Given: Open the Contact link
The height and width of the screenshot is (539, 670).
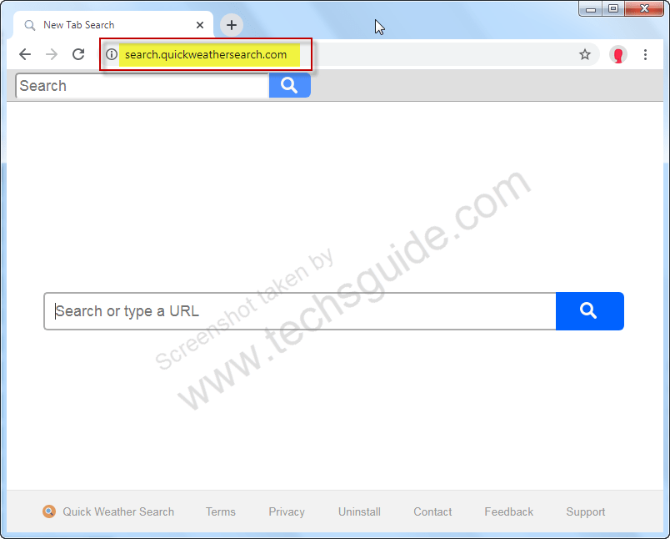Looking at the screenshot, I should [432, 511].
